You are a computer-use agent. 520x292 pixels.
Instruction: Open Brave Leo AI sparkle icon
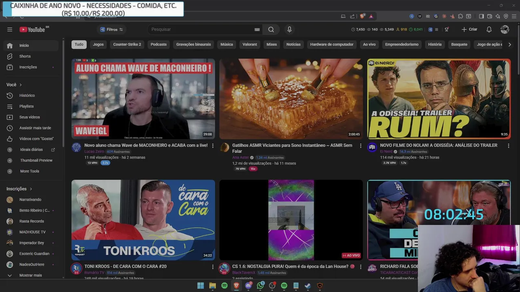click(x=498, y=16)
